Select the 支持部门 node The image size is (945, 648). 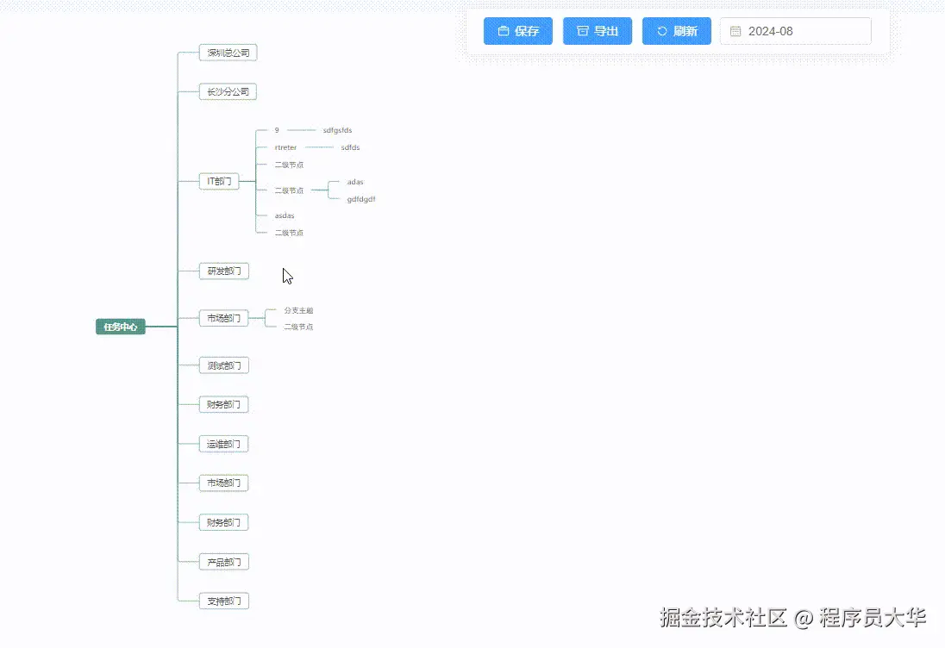click(x=223, y=601)
